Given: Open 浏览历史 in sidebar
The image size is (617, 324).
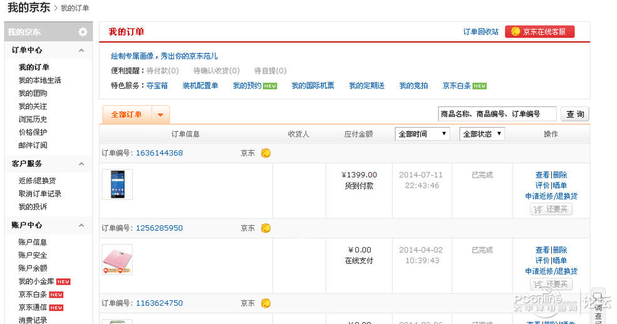Looking at the screenshot, I should tap(33, 119).
